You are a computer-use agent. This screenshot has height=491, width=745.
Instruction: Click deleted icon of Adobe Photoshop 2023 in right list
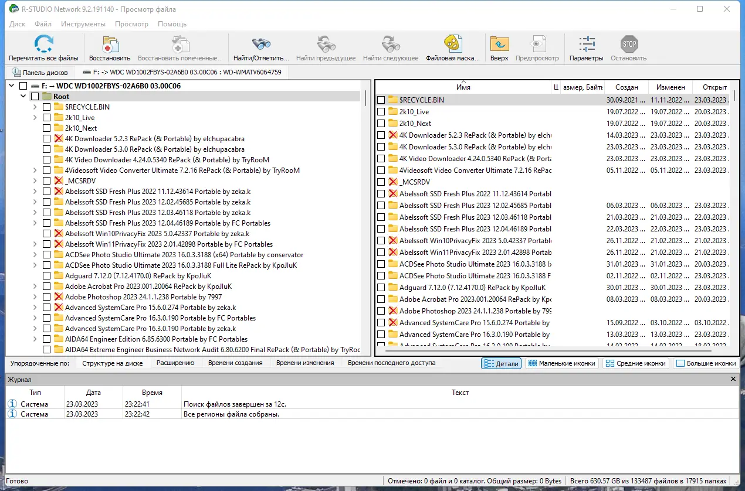[392, 311]
